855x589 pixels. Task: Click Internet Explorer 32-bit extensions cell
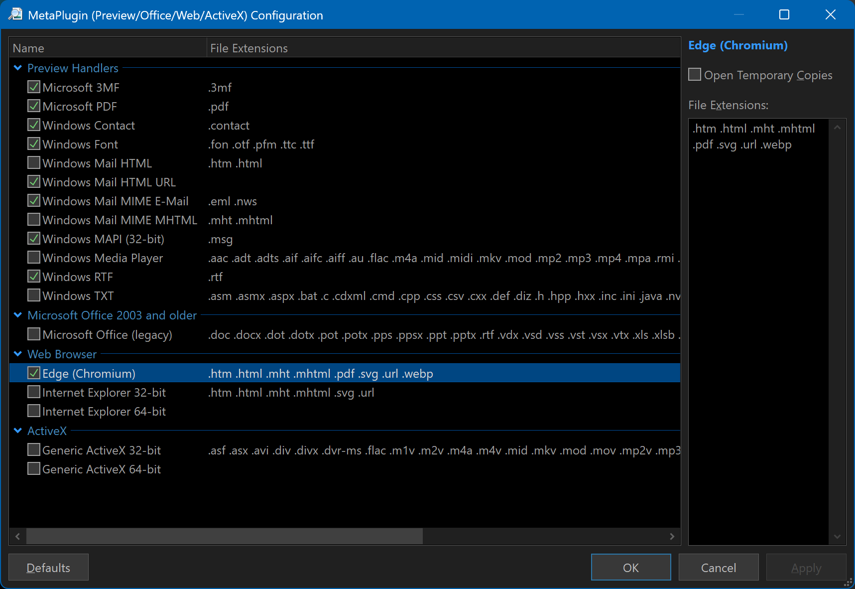(291, 392)
